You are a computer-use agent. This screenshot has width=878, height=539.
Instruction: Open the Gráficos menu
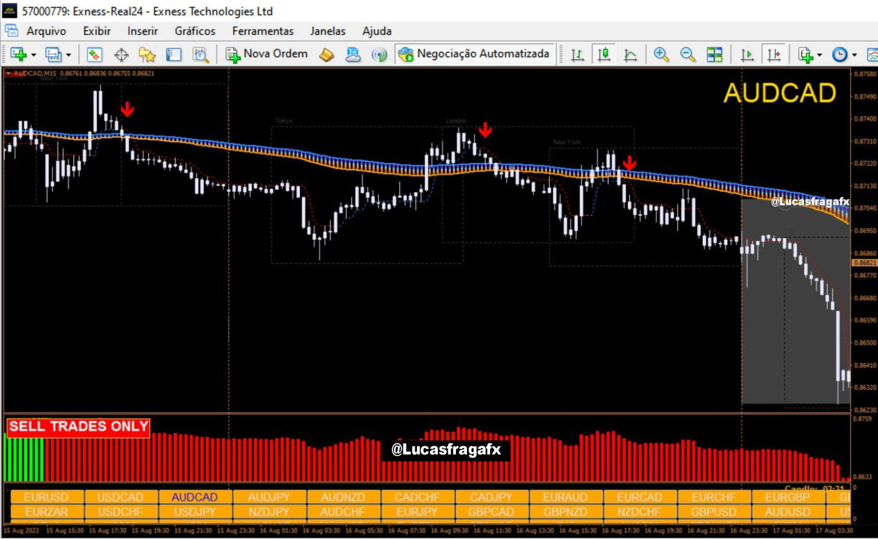click(x=195, y=31)
